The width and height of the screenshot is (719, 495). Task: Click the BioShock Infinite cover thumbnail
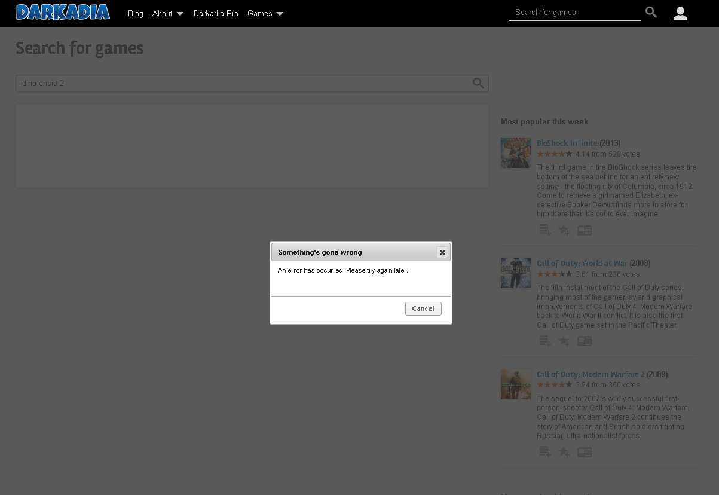[x=516, y=152]
